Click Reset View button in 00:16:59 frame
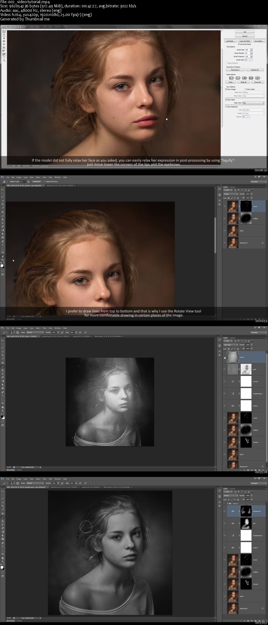The image size is (268, 625). point(37,181)
